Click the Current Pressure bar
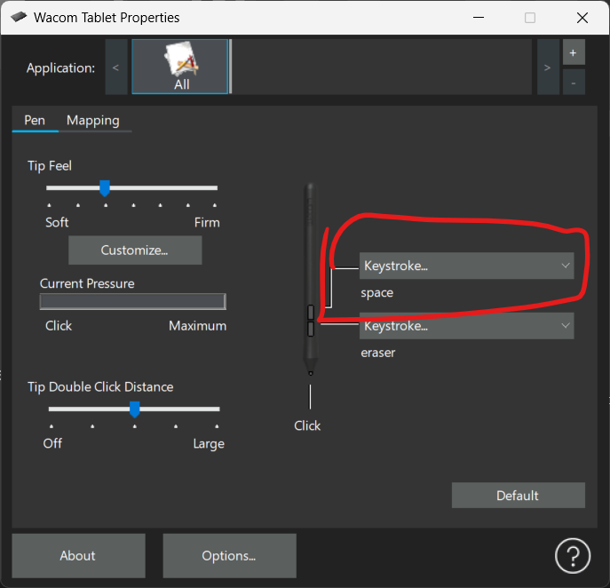The image size is (610, 588). click(x=132, y=302)
